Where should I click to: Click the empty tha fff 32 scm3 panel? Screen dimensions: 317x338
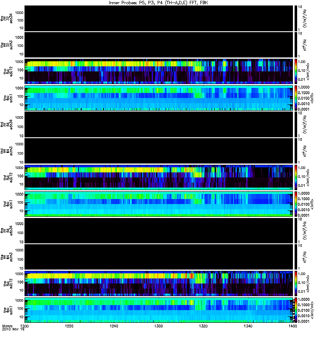click(158, 45)
